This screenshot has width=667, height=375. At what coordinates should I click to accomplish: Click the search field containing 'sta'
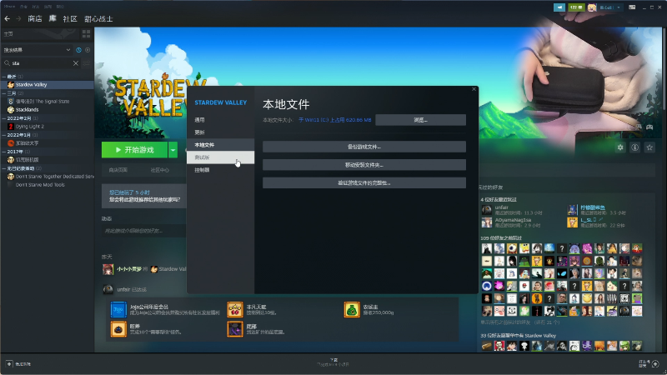[x=40, y=63]
